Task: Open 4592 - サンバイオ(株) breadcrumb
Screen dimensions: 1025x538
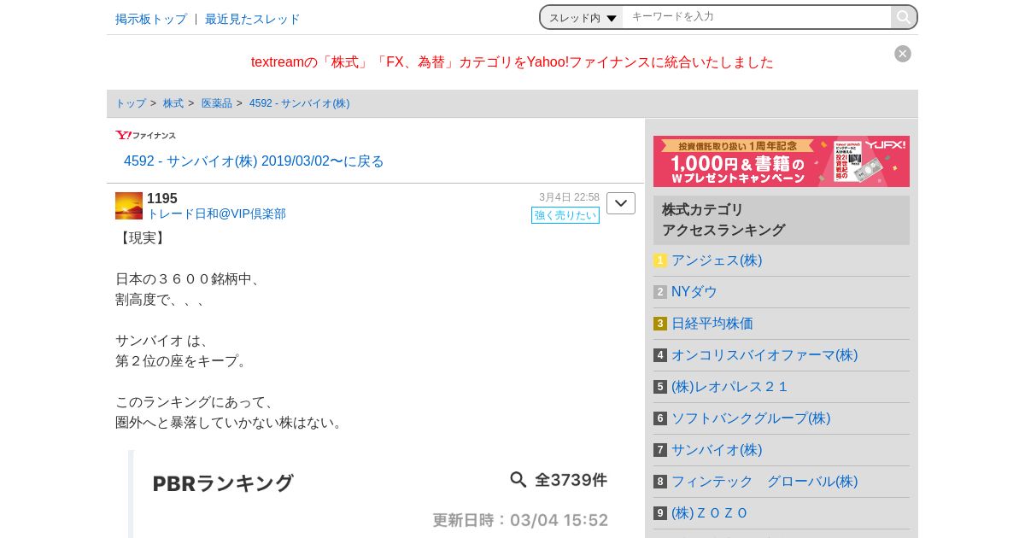Action: 300,103
